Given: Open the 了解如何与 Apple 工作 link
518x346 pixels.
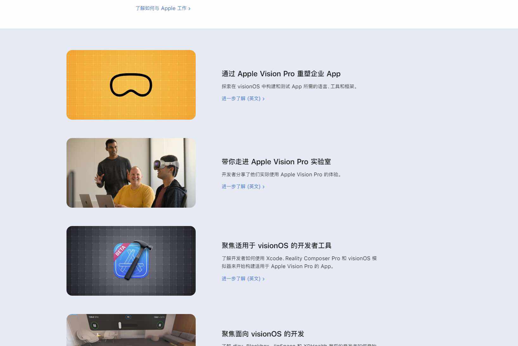Looking at the screenshot, I should (163, 8).
